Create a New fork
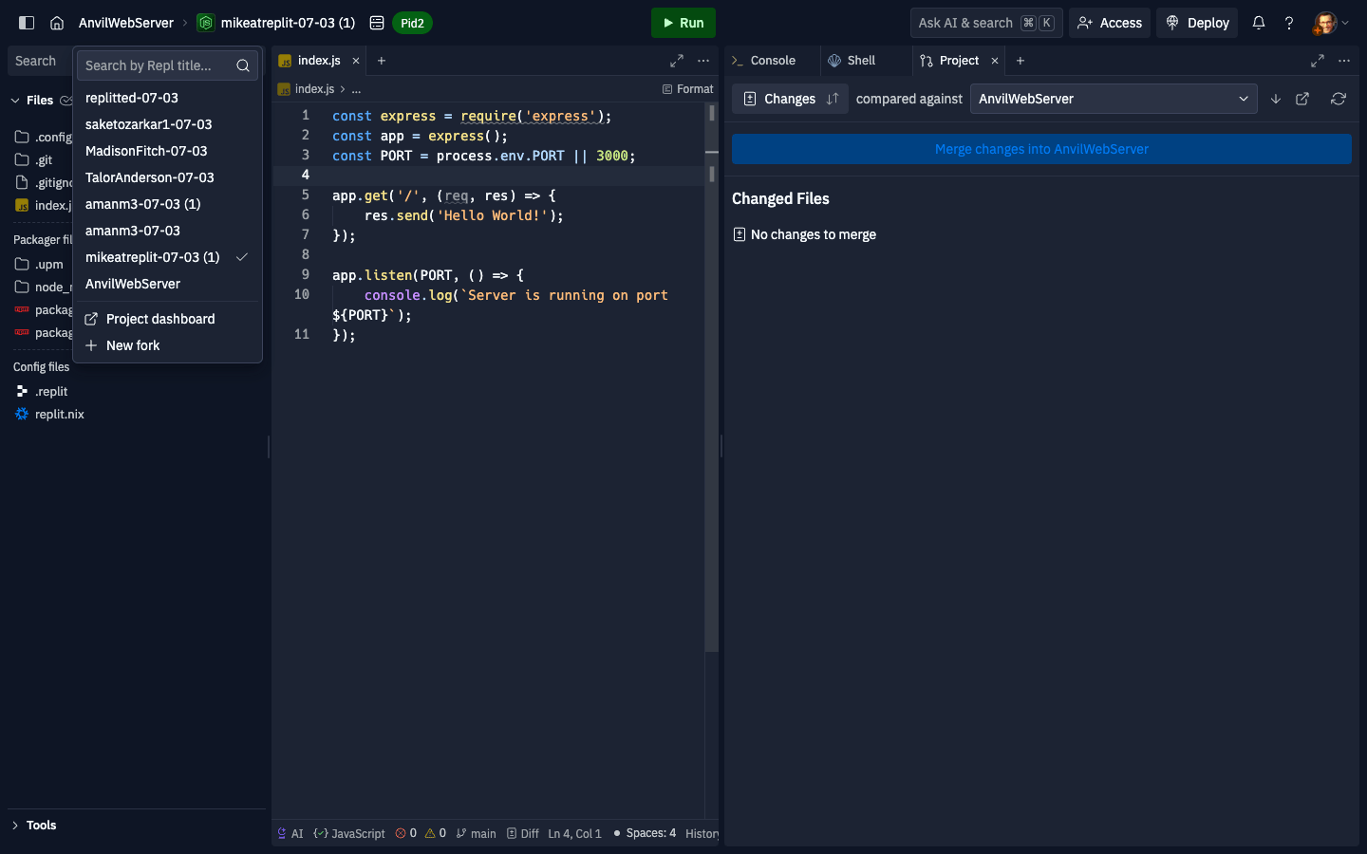 [x=167, y=345]
